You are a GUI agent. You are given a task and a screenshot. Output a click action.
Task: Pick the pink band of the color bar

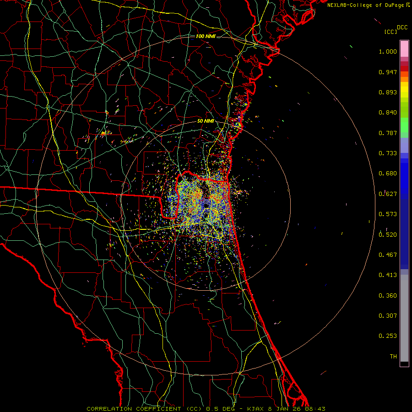pyautogui.click(x=404, y=49)
